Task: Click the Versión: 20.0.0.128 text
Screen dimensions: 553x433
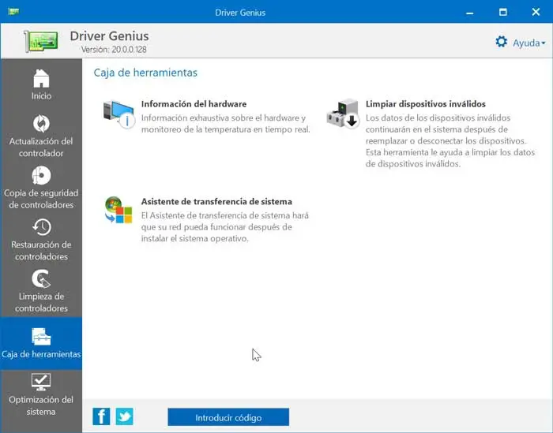Action: 114,50
